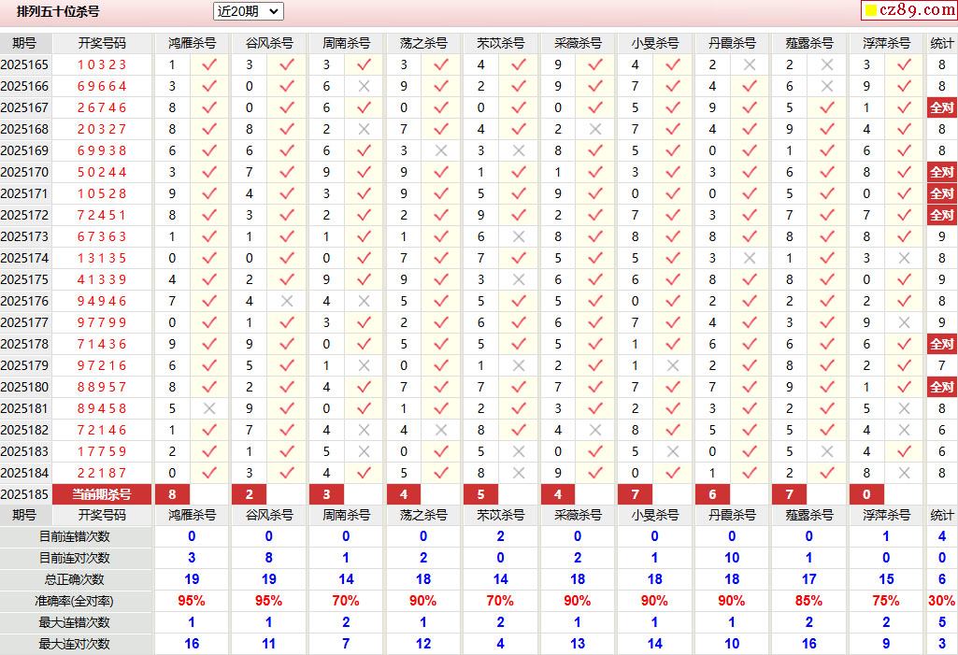Click the 最大连错次数 row label
Screen dimensions: 958x655
pos(75,622)
